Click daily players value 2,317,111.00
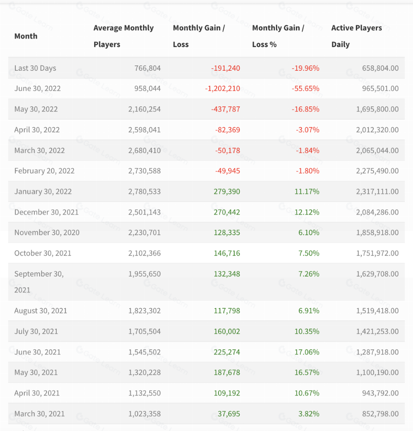The height and width of the screenshot is (431, 413). [377, 191]
